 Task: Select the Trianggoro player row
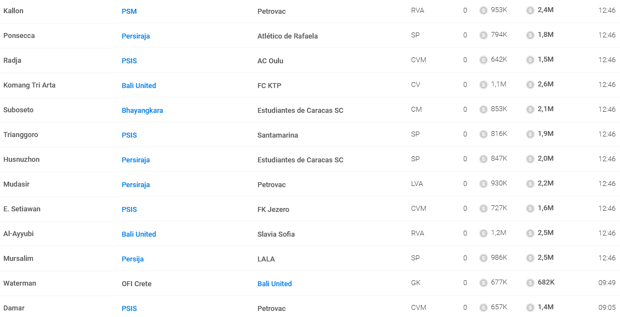(310, 134)
